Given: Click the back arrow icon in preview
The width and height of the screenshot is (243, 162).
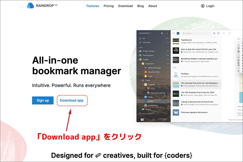Looking at the screenshot, I should click(224, 33).
